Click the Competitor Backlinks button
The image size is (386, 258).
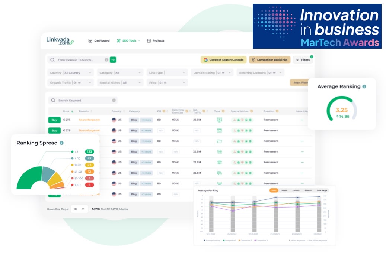[270, 60]
